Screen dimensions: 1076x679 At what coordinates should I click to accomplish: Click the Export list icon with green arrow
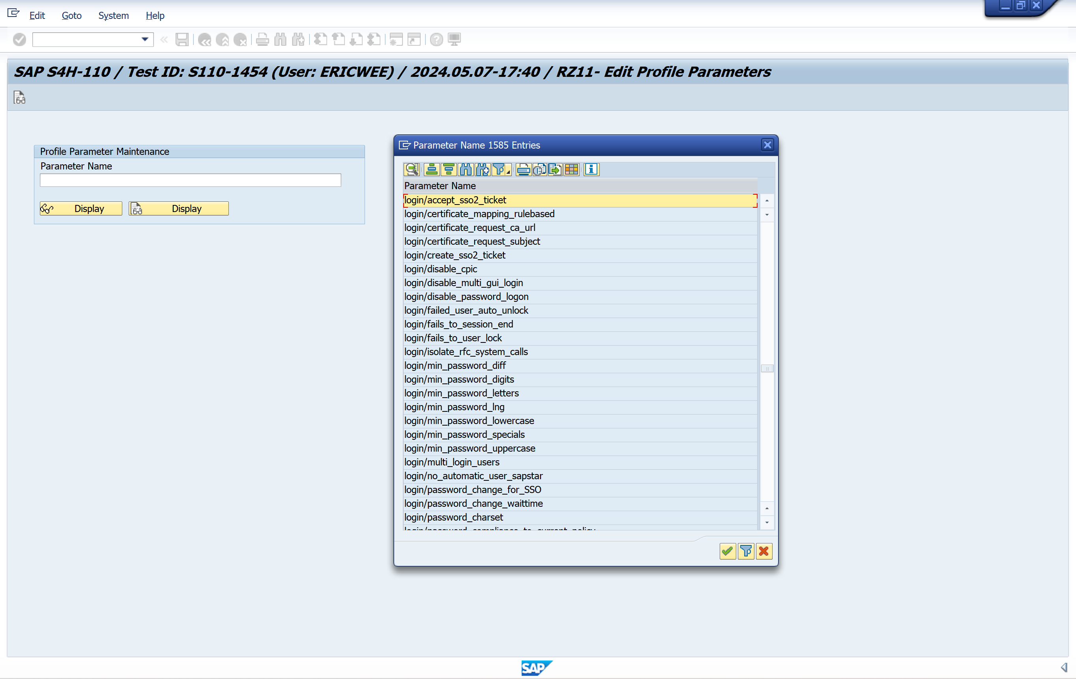tap(556, 169)
